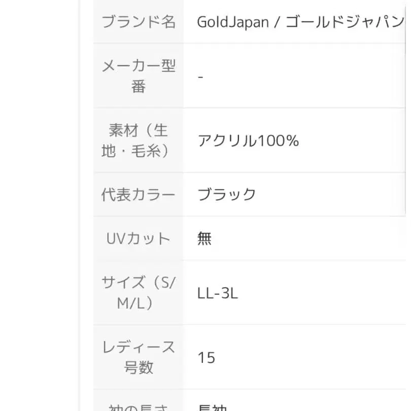Click the slash separator in the brand value

point(277,22)
